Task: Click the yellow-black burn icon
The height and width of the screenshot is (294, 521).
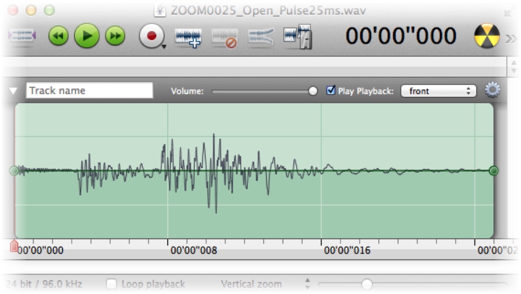Action: (x=487, y=36)
